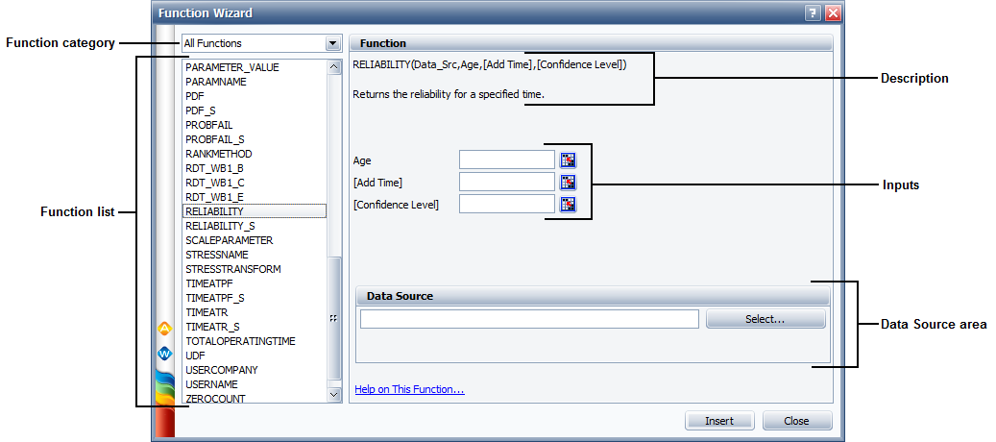Click the cell picker icon for Add Time
The width and height of the screenshot is (996, 442).
(568, 182)
